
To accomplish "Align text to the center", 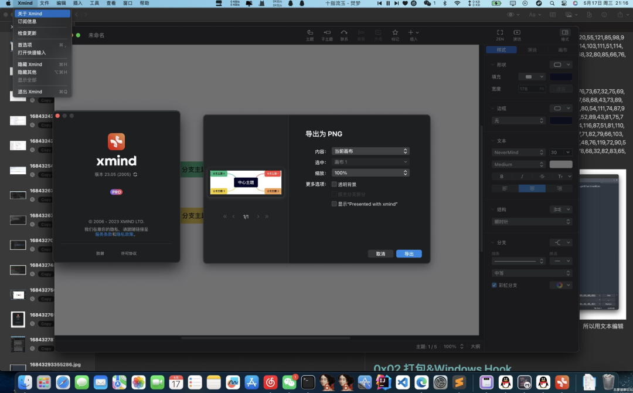I will click(x=532, y=189).
